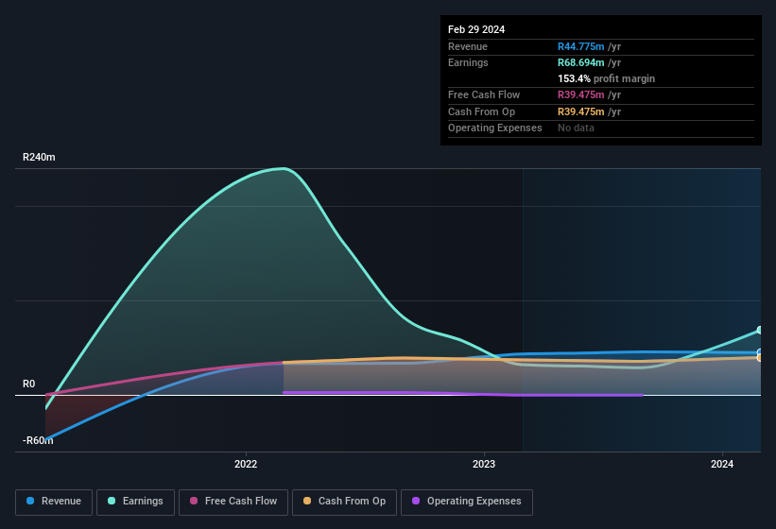This screenshot has height=529, width=776.
Task: Click the Earnings row label in tooltip
Action: tap(468, 62)
